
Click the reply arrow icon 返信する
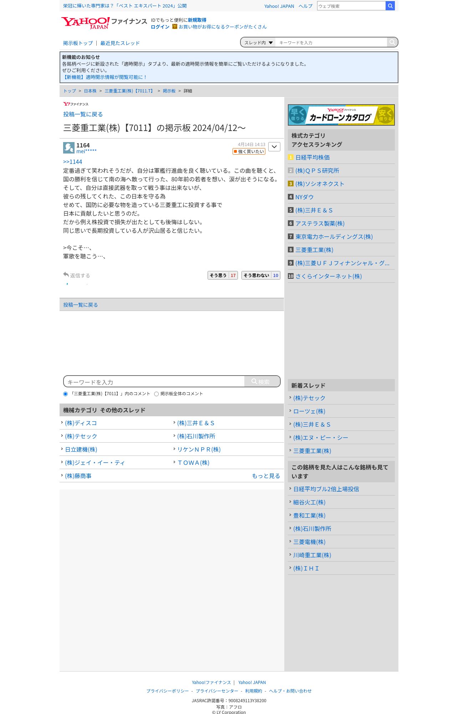click(66, 275)
